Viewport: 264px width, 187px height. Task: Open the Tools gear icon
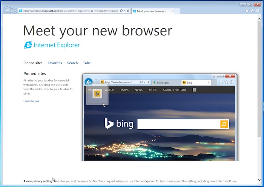258,11
